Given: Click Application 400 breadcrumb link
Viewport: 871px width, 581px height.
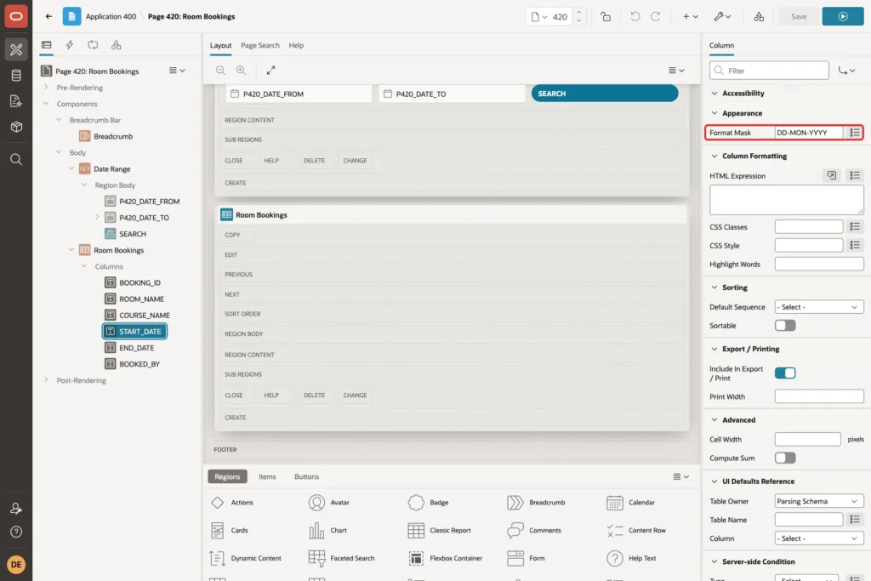Looking at the screenshot, I should coord(111,17).
